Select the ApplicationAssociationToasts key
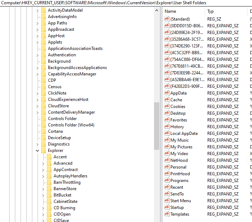The image size is (252, 222). [x=75, y=49]
